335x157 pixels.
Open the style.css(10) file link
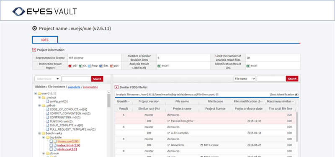[67, 149]
